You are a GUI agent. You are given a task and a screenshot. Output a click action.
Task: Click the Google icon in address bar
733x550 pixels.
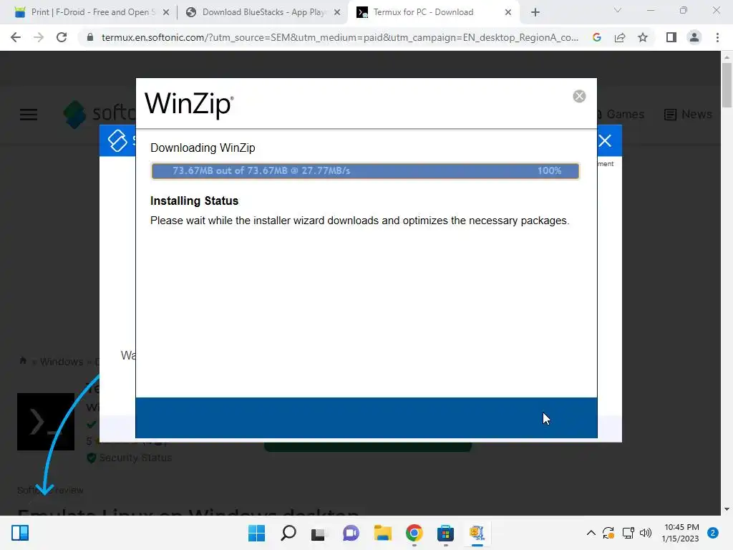click(x=596, y=37)
